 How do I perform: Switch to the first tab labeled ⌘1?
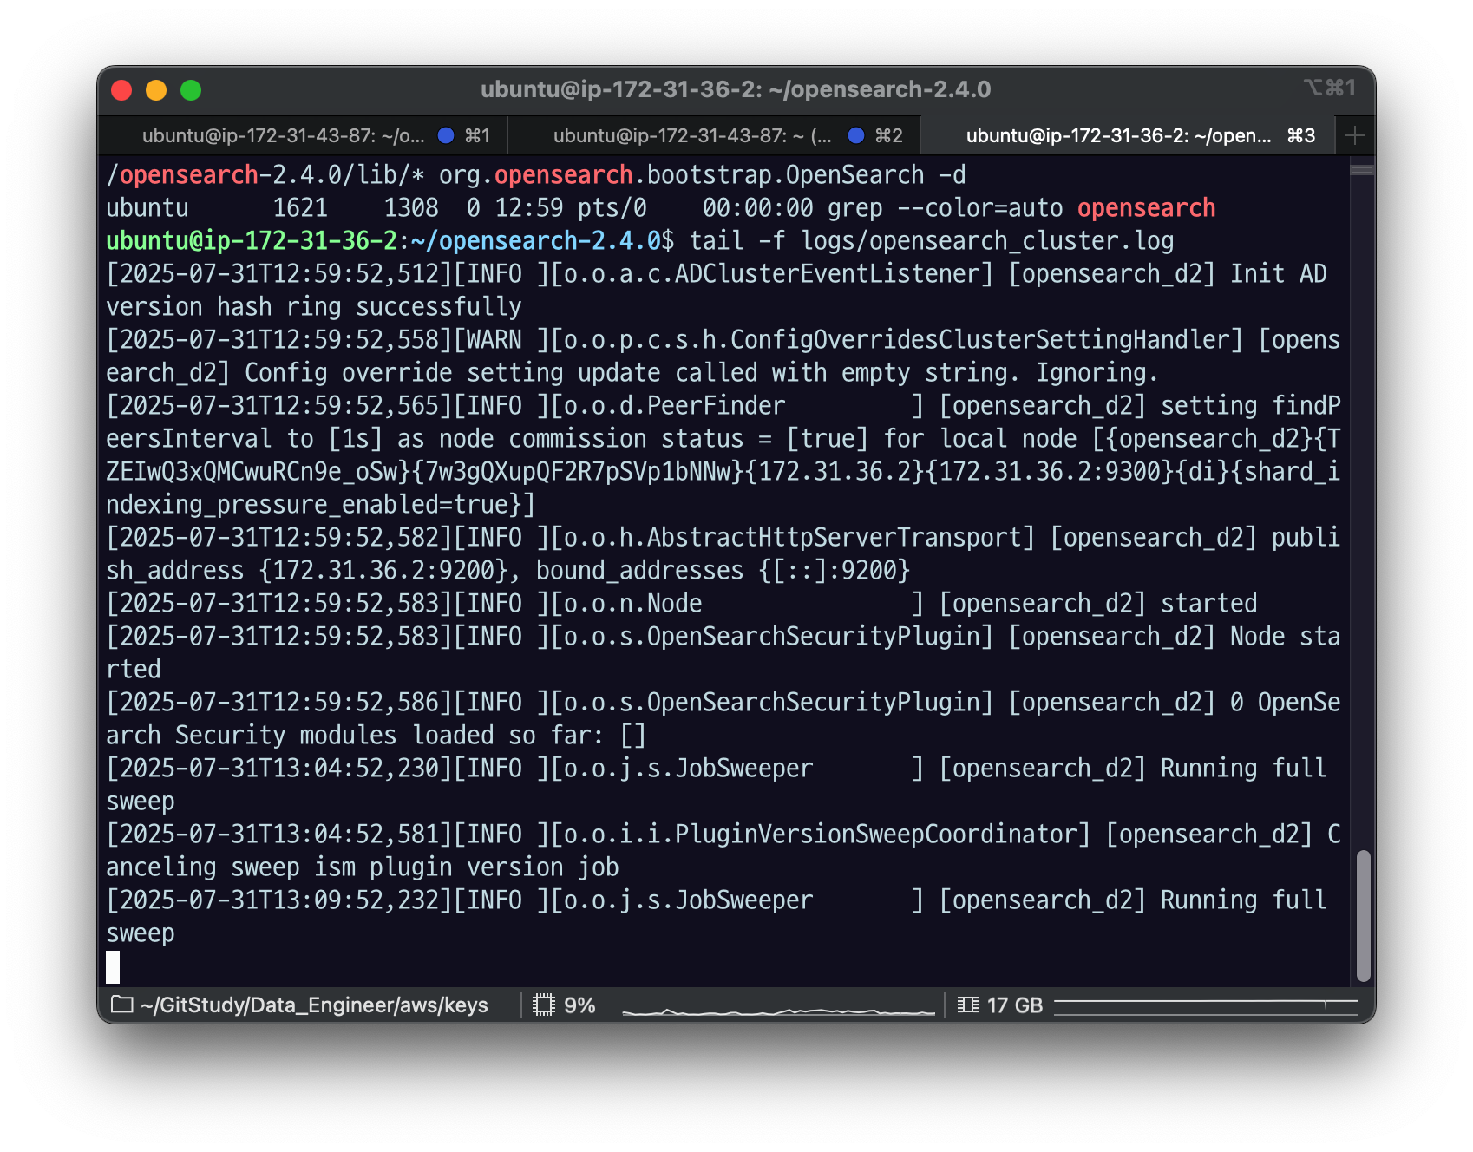(x=304, y=135)
